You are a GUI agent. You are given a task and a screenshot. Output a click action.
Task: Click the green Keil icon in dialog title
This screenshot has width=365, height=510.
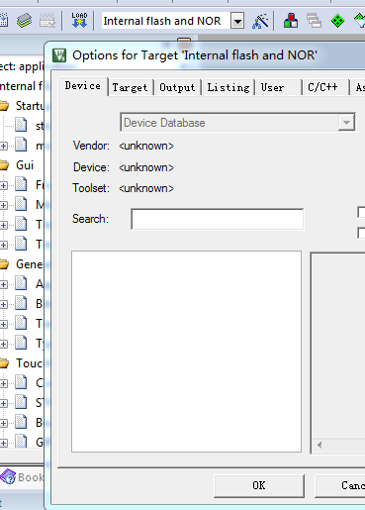pyautogui.click(x=59, y=55)
